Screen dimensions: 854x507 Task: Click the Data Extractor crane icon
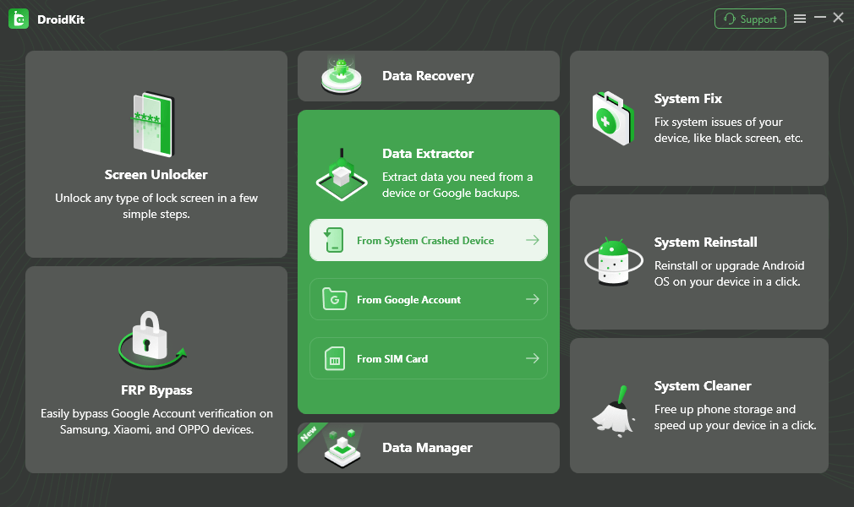point(342,174)
